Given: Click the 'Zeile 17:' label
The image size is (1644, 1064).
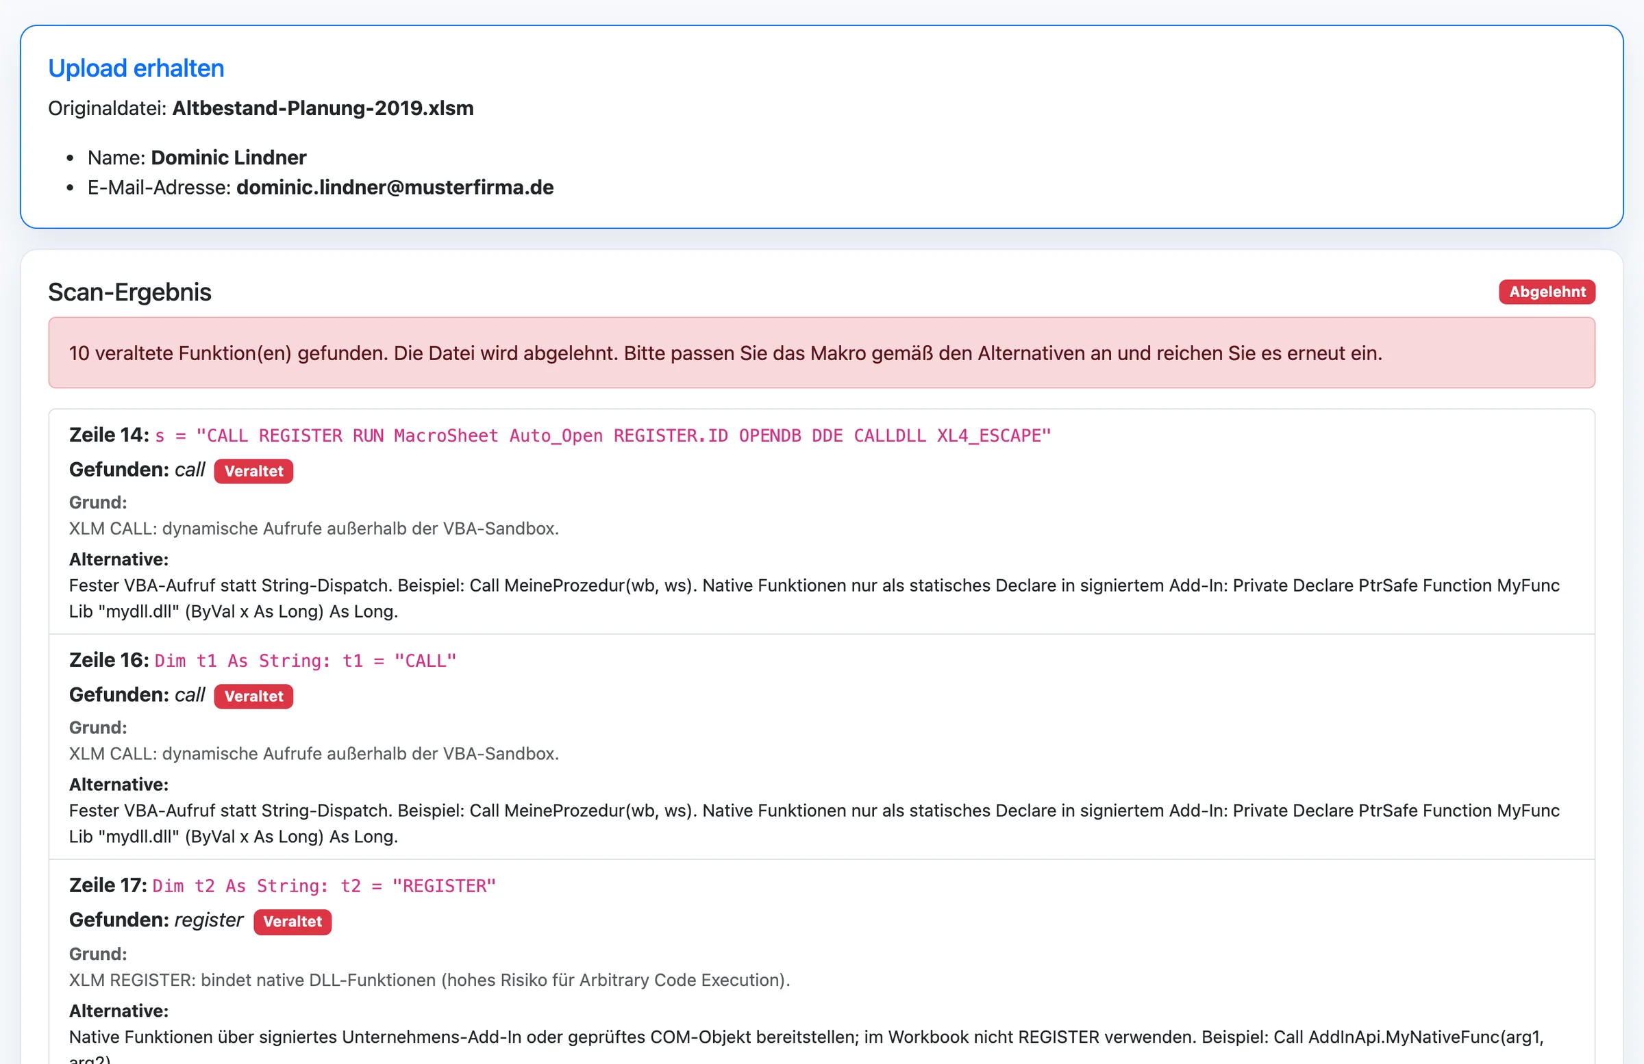Looking at the screenshot, I should [x=108, y=885].
